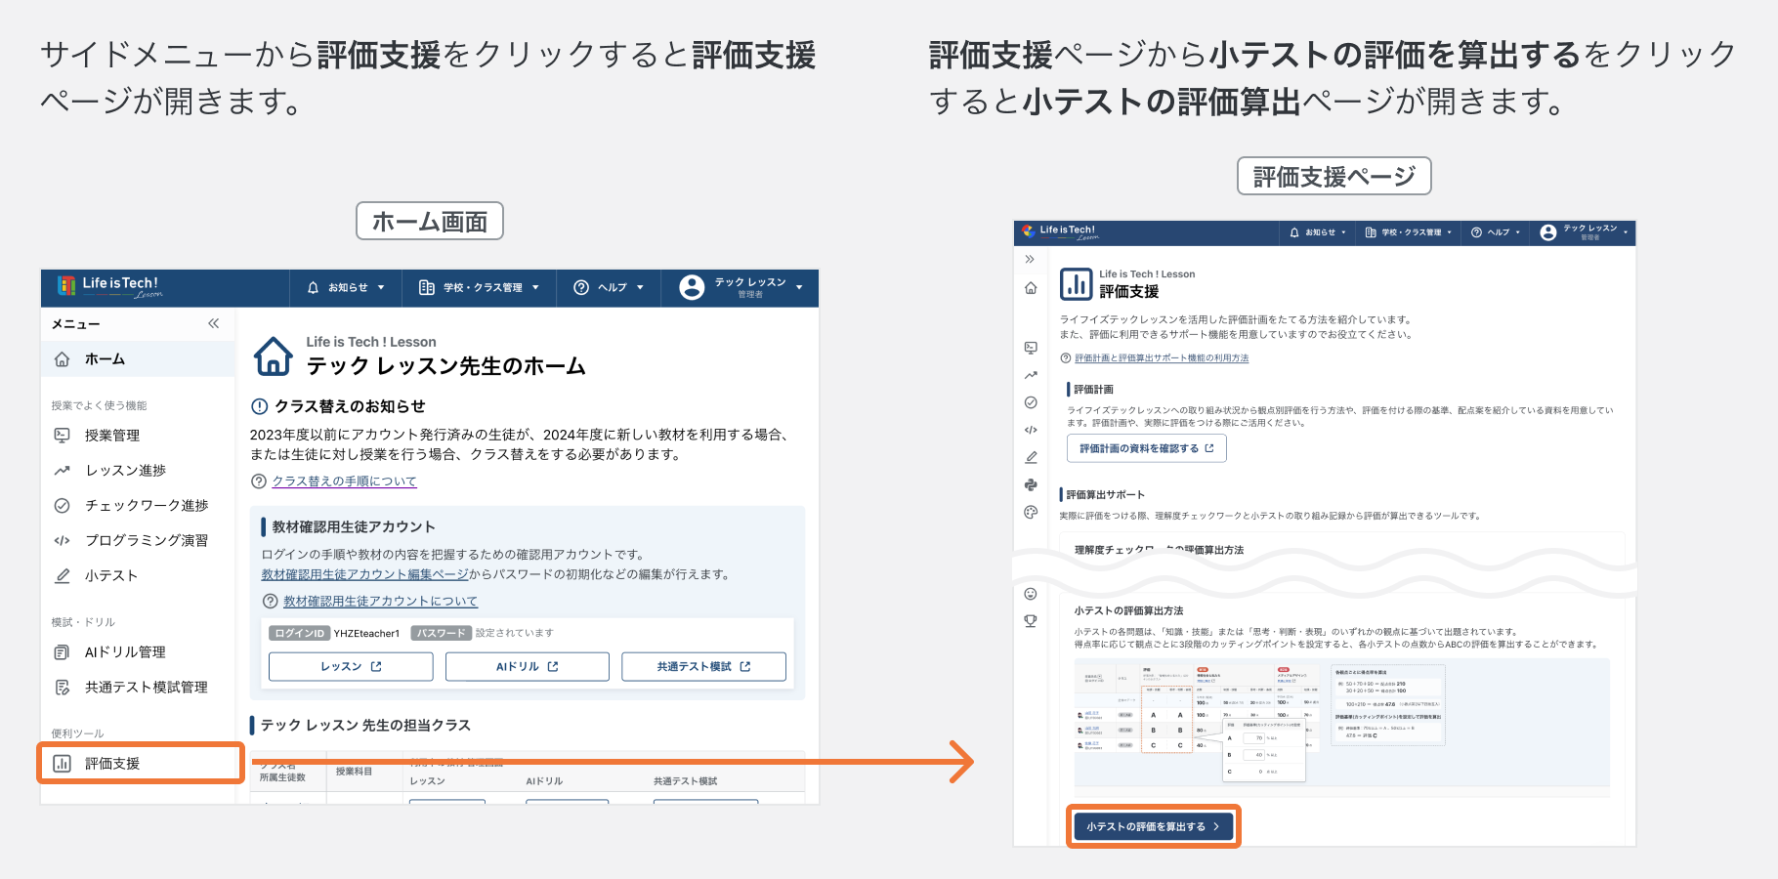
Task: Expand collapsed sidebar on 評価支援 page
Action: [x=1030, y=260]
